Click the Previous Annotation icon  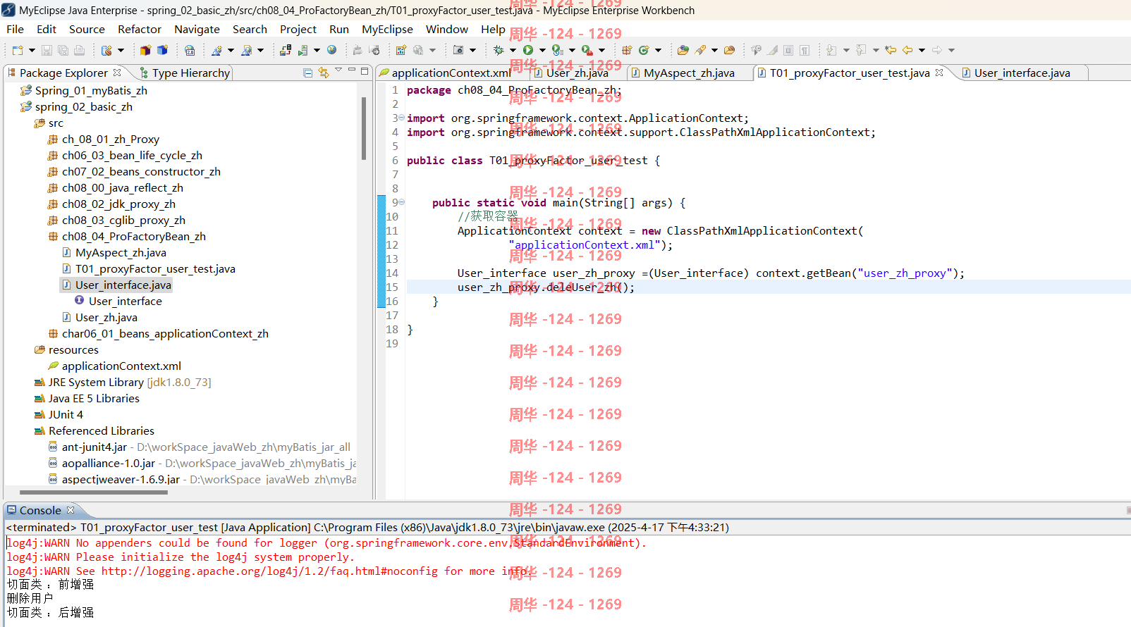(861, 50)
